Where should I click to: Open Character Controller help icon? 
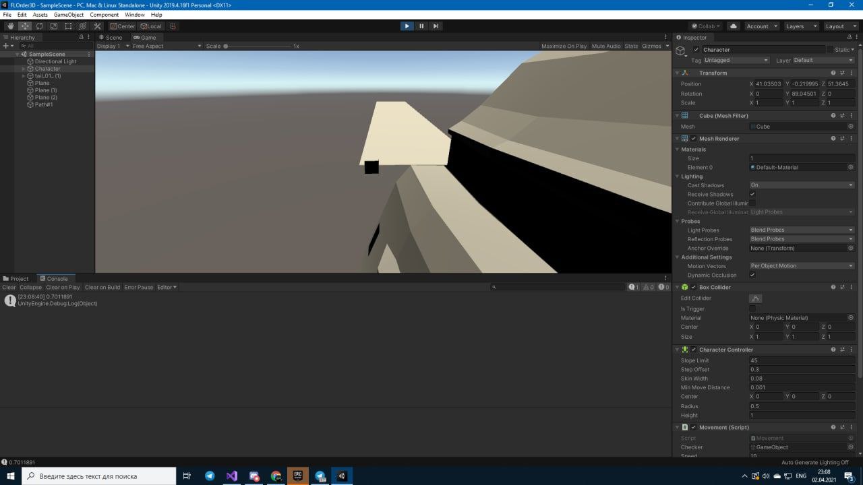(x=833, y=350)
